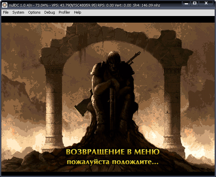Click the nullDC application icon in title bar
Image resolution: width=216 pixels, height=177 pixels.
[x=5, y=5]
